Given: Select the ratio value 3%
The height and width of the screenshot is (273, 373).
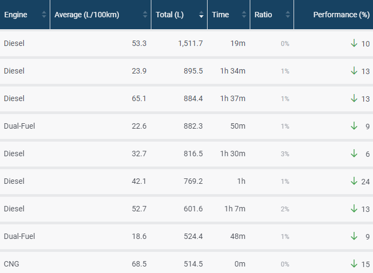Looking at the screenshot, I should pyautogui.click(x=285, y=154).
